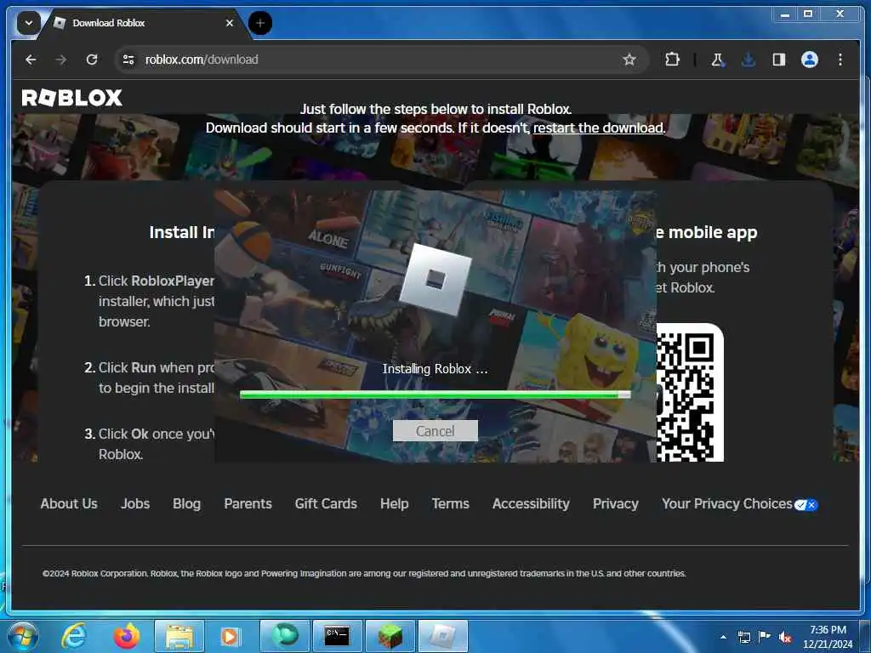871x653 pixels.
Task: Go forward to the next page
Action: (61, 60)
